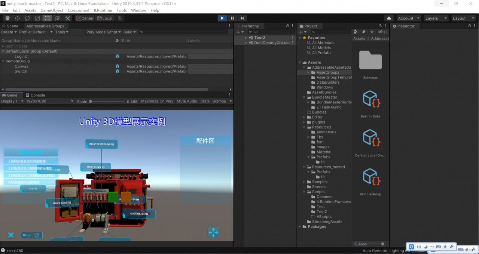
Task: Select All Materials favorite
Action: (x=323, y=43)
